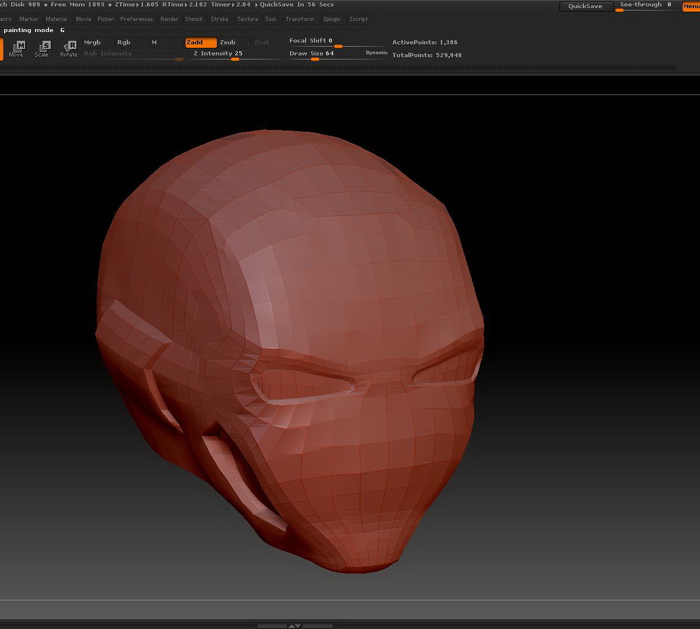Click the ActivePoints: 1,386 readout
This screenshot has height=629, width=700.
tap(425, 43)
